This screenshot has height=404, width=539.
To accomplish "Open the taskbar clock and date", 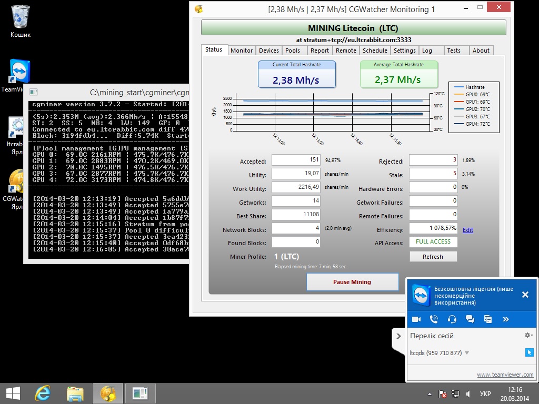I will (x=515, y=393).
